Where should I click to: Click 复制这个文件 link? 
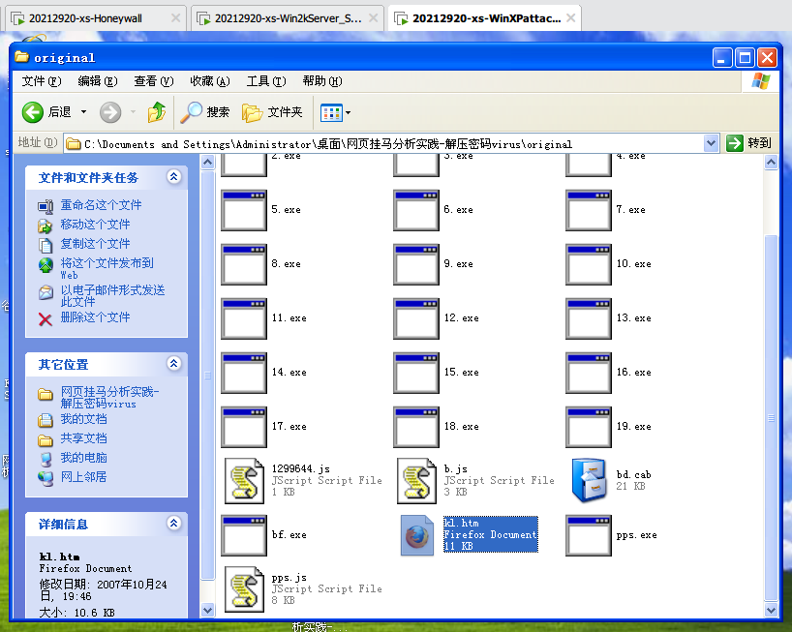[95, 243]
